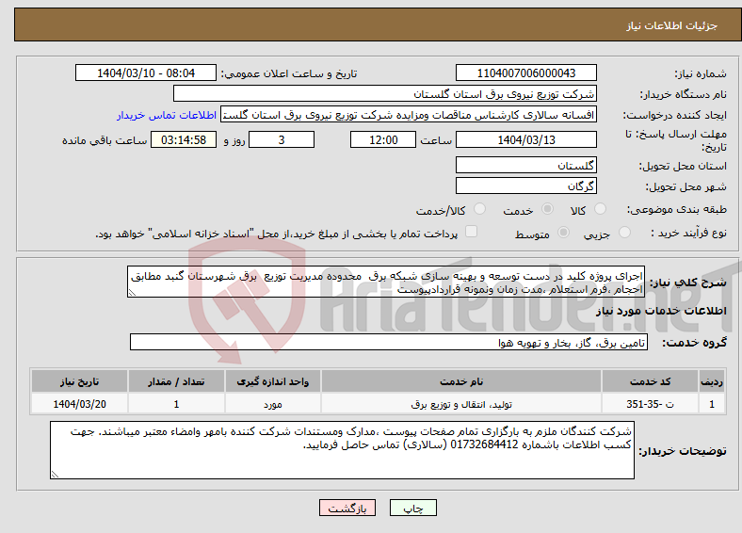Select the کالا radio button
Image resolution: width=742 pixels, height=533 pixels.
pos(600,209)
